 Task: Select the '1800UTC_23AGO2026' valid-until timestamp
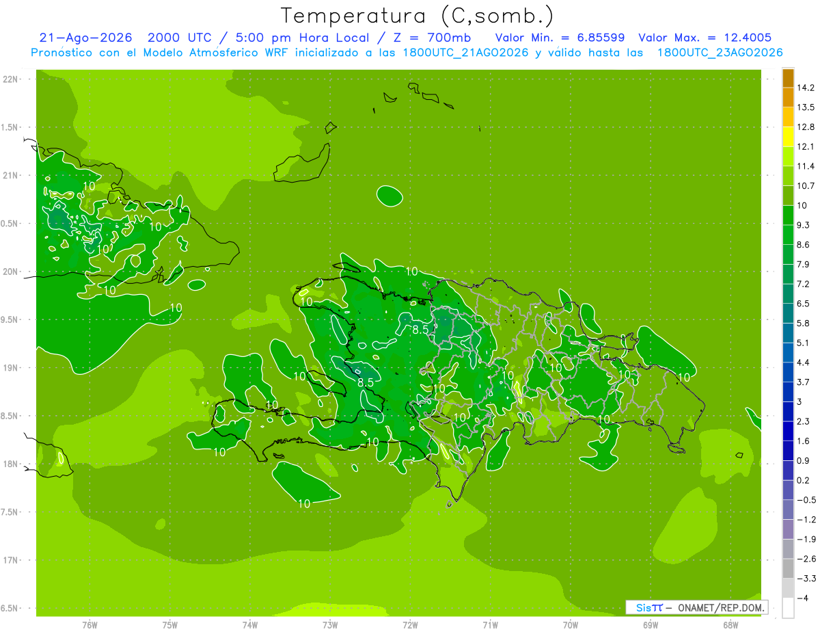click(x=720, y=53)
